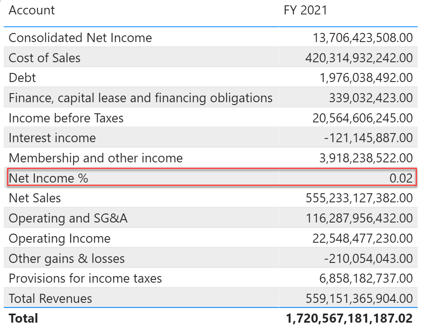The width and height of the screenshot is (424, 328).
Task: Select the grand total value 1,720,567,181,187.02
Action: tap(350, 318)
